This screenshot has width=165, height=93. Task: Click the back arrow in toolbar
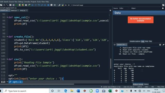(66, 5)
